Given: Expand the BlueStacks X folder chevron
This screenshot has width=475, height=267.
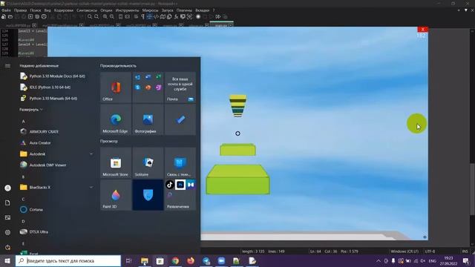Looking at the screenshot, I should (91, 188).
